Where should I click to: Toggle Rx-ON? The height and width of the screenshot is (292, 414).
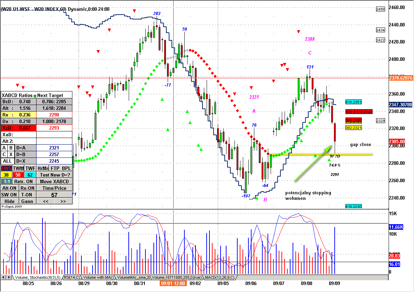pos(27,188)
